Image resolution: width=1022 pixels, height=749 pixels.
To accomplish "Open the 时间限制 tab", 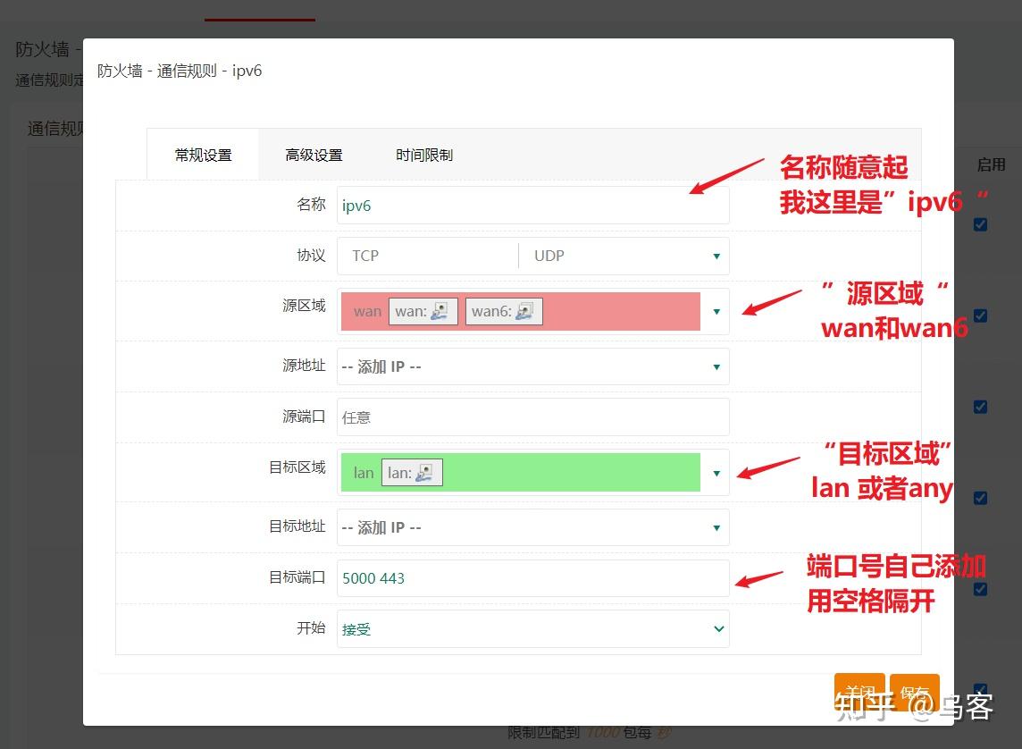I will coord(423,154).
